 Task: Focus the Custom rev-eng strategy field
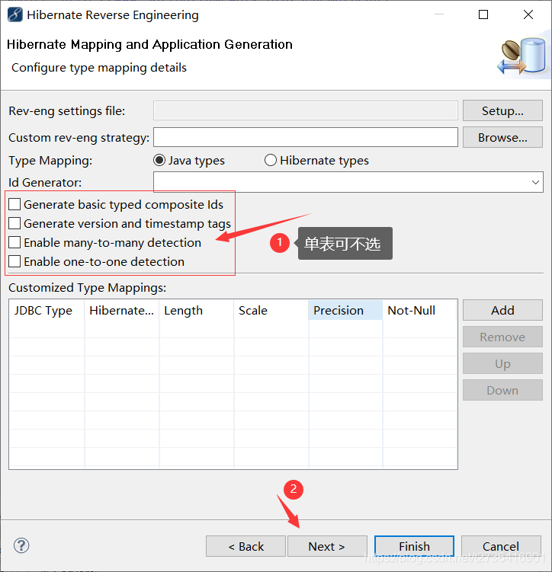(306, 137)
